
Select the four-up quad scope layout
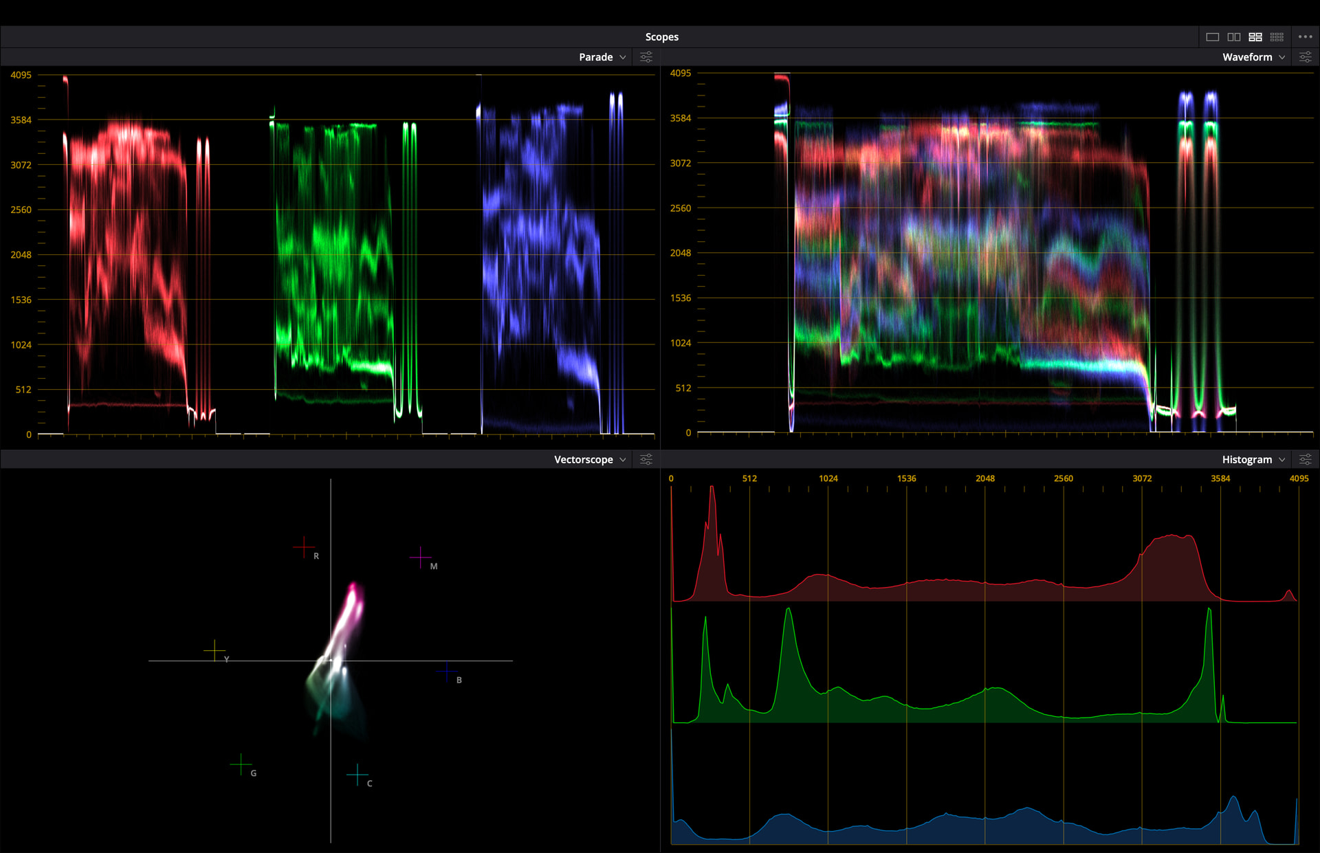(x=1255, y=37)
